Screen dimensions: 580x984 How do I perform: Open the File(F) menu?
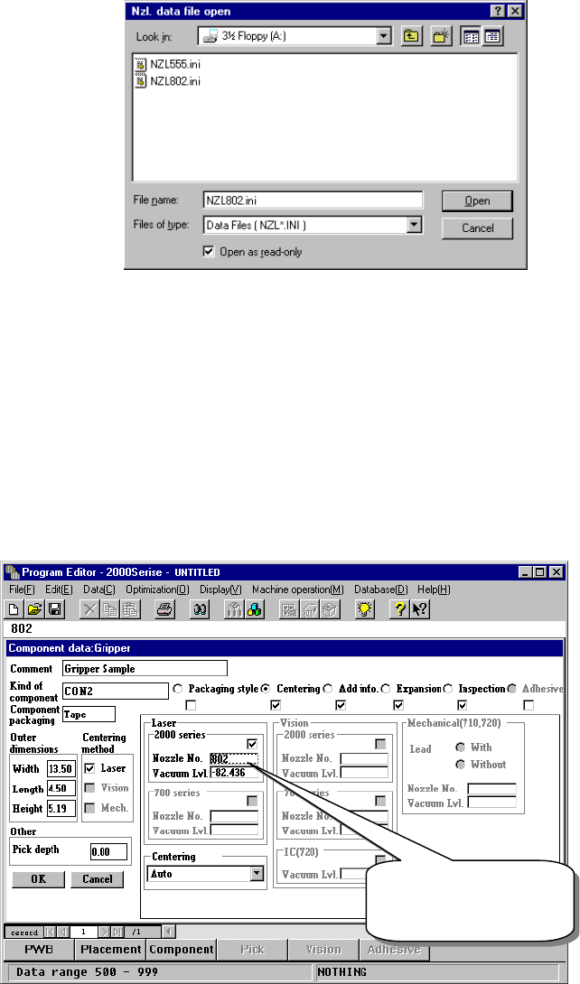tap(22, 589)
